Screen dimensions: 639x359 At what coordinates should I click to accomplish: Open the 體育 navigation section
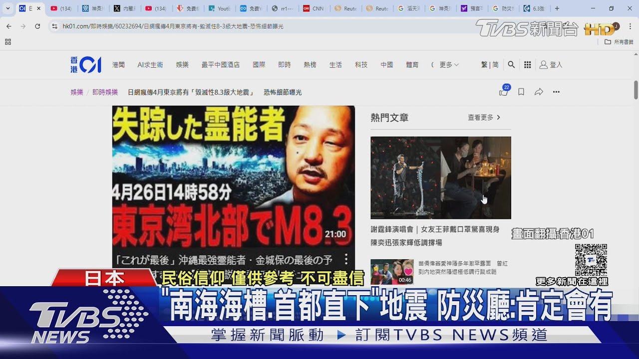(x=412, y=65)
